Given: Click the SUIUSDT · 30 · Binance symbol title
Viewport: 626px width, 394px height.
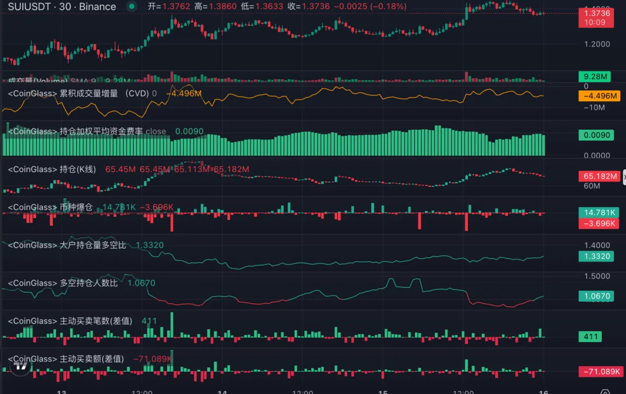Looking at the screenshot, I should pos(62,6).
